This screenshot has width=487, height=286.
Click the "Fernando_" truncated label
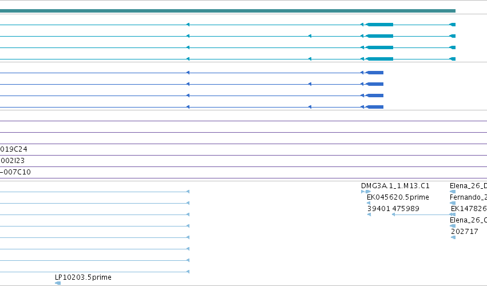click(x=468, y=197)
